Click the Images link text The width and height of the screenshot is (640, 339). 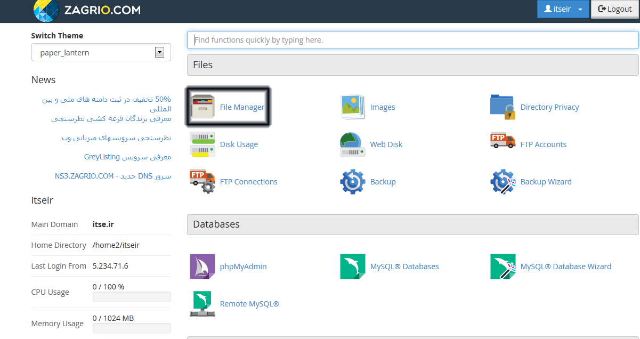click(383, 107)
